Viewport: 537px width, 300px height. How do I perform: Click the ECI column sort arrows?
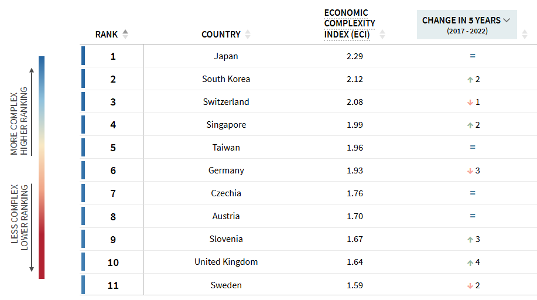pyautogui.click(x=382, y=35)
